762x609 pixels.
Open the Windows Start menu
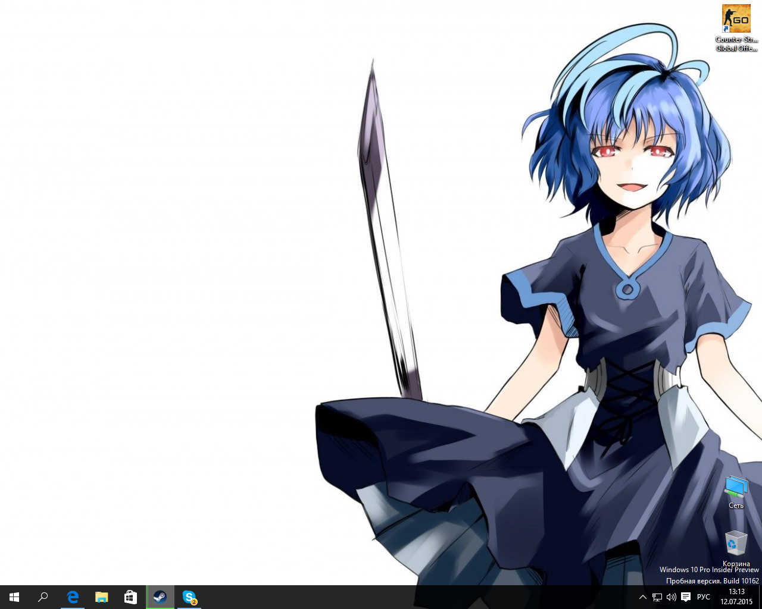tap(14, 597)
